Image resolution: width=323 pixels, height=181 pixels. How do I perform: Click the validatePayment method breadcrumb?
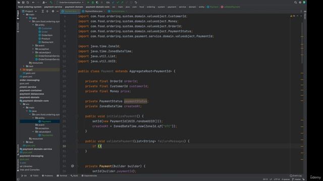tap(230, 7)
